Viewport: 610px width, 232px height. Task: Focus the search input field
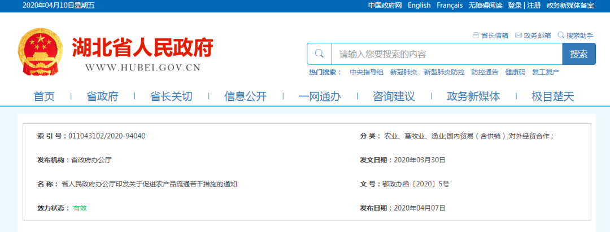[x=447, y=54]
